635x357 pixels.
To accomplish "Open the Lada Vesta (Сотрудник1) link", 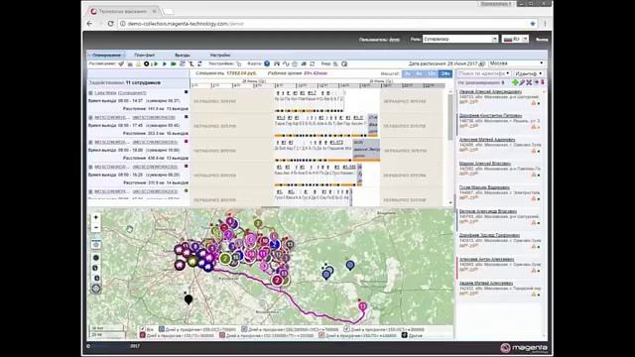I will click(x=120, y=93).
